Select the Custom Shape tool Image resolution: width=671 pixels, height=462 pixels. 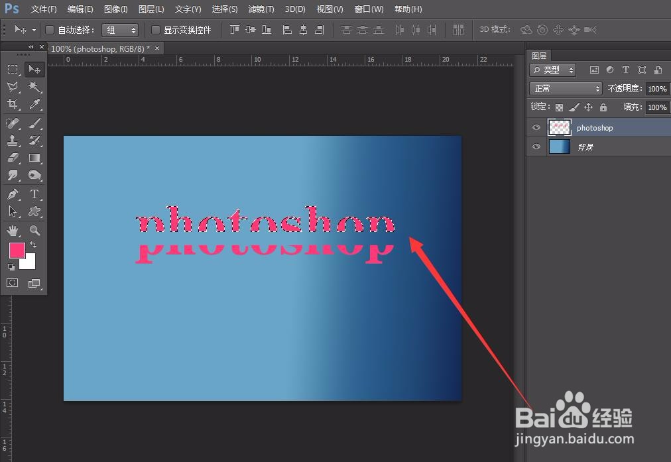pos(34,211)
